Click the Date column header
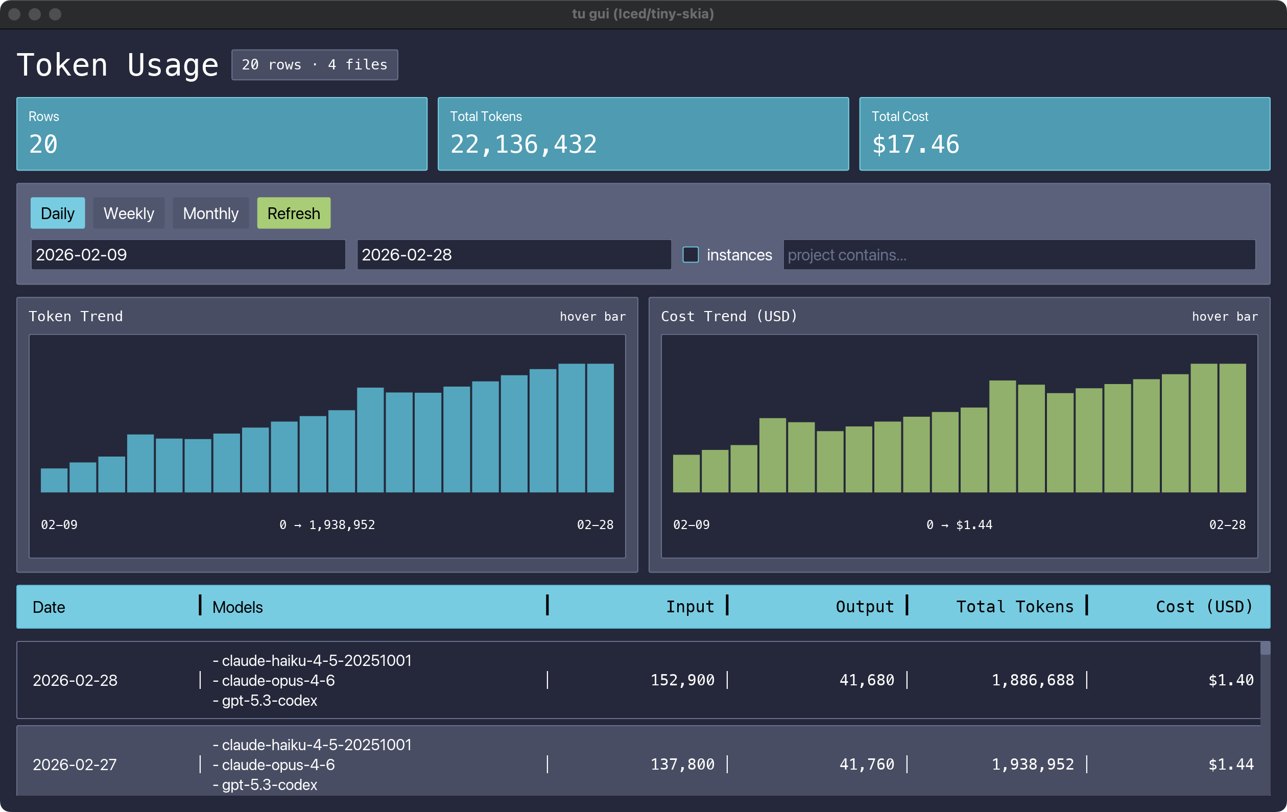Viewport: 1287px width, 812px height. [x=49, y=606]
